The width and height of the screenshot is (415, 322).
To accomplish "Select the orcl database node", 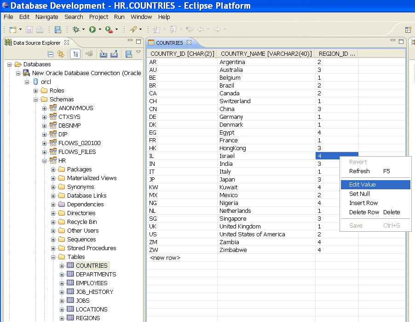I will (x=46, y=82).
